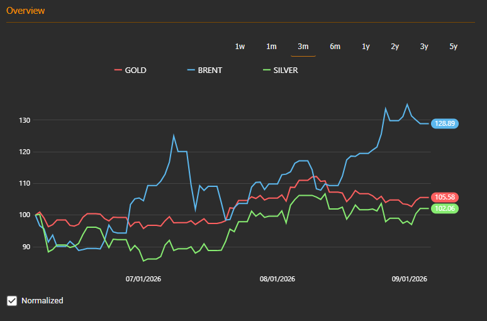Click the Gold 105.58 value badge
This screenshot has width=487, height=321.
[x=445, y=198]
